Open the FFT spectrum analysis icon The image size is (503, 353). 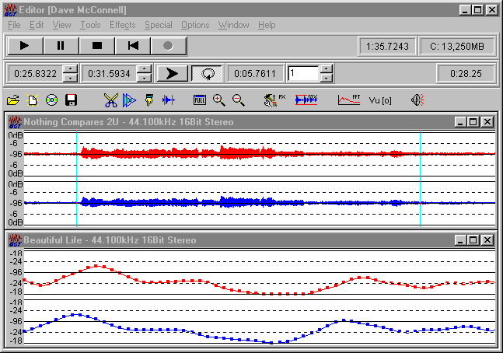[348, 100]
